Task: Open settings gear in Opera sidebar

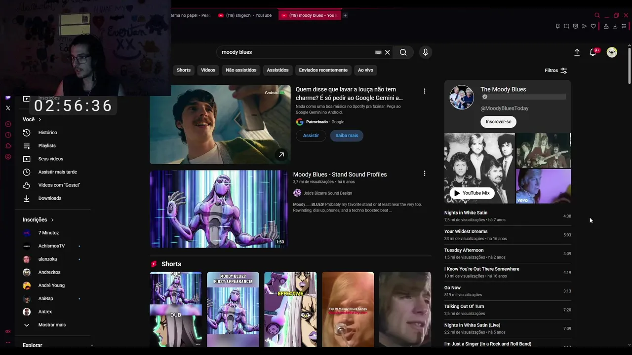Action: [x=8, y=157]
